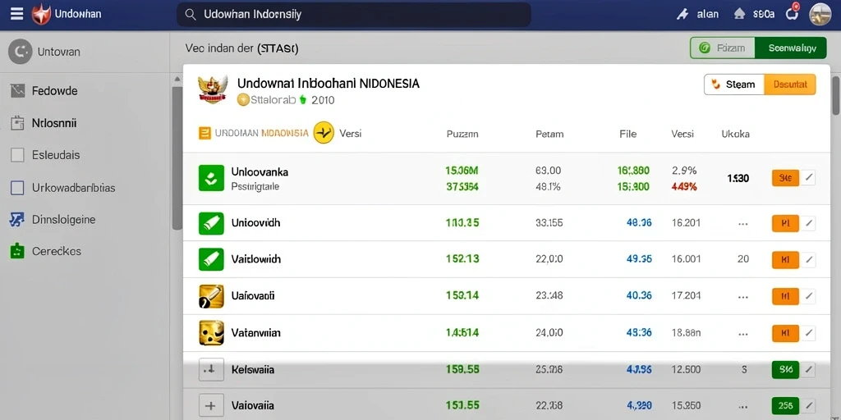
Task: Click the orange list icon beside UNDOIAAN INDONESIA
Action: (205, 133)
